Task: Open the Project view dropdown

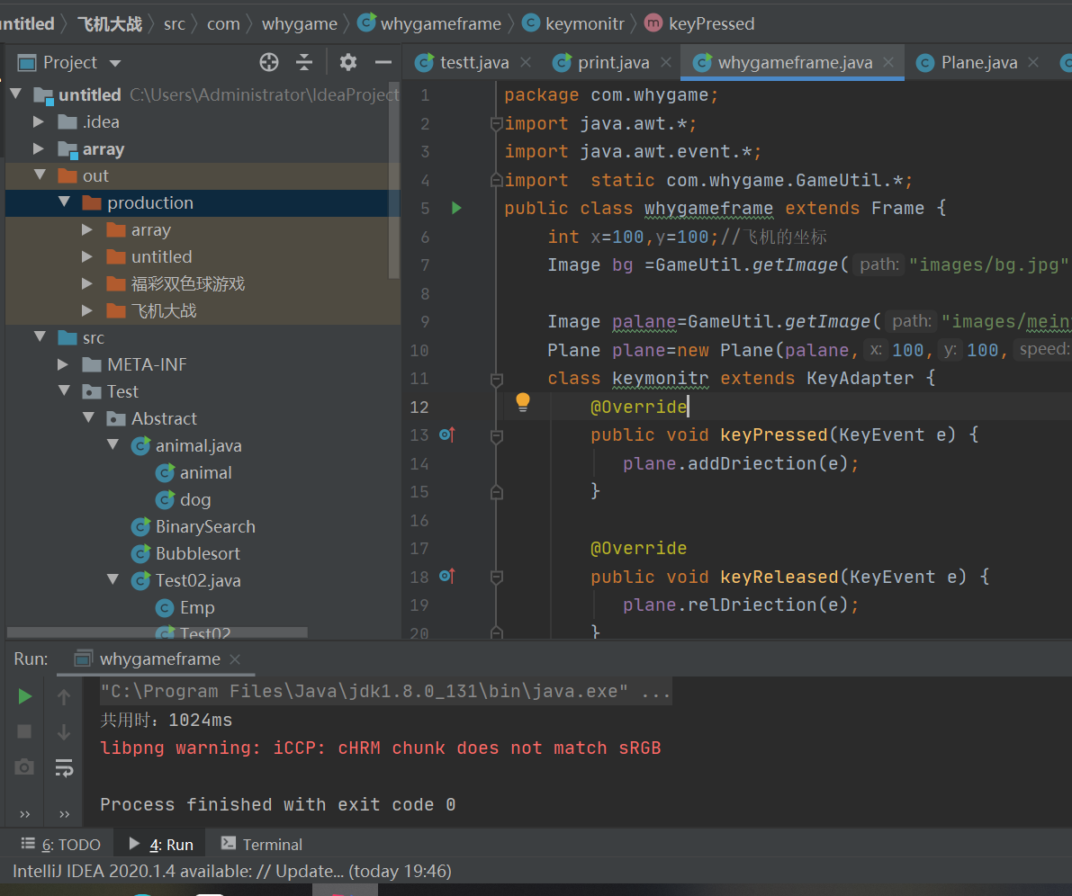Action: pyautogui.click(x=115, y=64)
